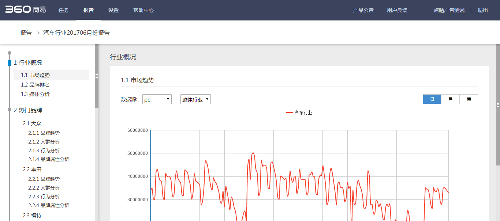Image resolution: width=500 pixels, height=221 pixels.
Task: Click the sidebar collapse handle
Action: pyautogui.click(x=97, y=76)
